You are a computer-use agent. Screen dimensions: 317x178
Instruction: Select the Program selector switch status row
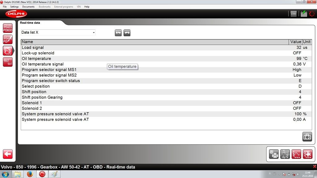tap(166, 81)
